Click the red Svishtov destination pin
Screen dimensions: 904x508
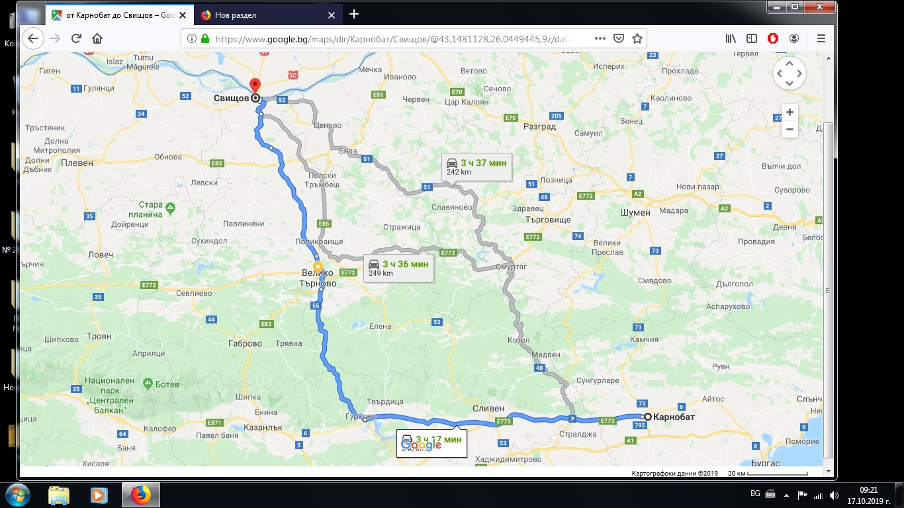point(254,86)
